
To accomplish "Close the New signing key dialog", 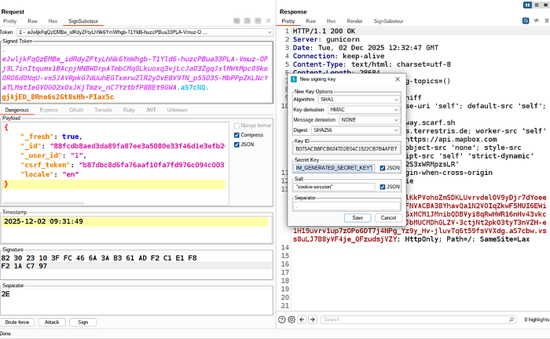I will tap(398, 79).
